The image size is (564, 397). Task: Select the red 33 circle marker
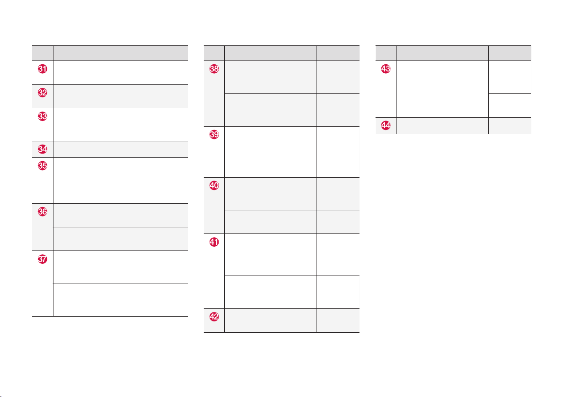coord(43,116)
